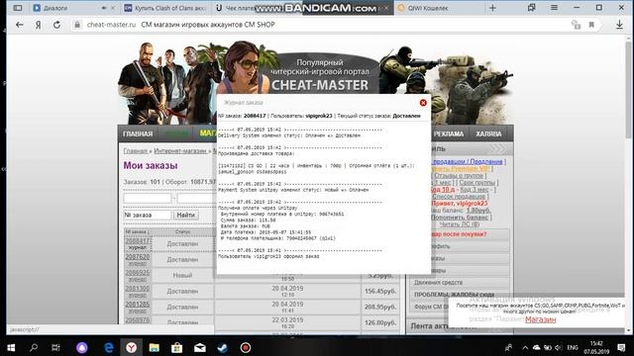Open order number 2087620 link
This screenshot has width=634, height=356.
tap(138, 257)
